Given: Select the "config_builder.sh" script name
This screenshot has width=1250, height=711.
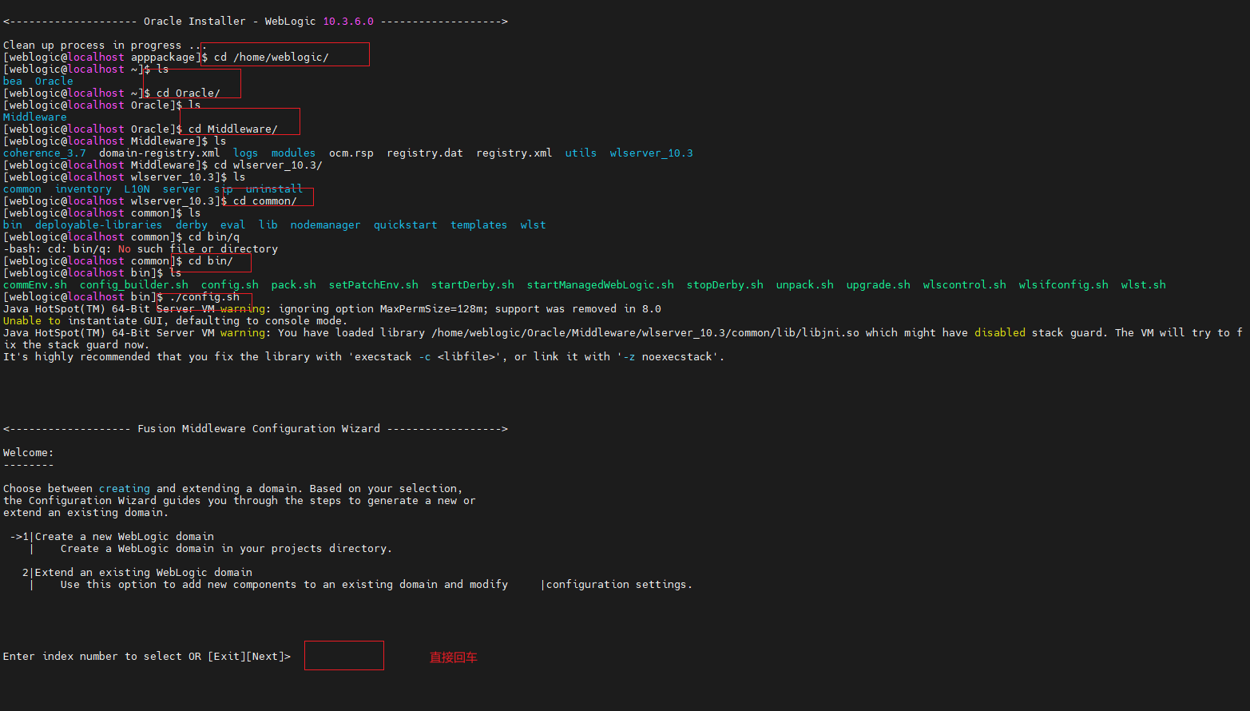Looking at the screenshot, I should tap(134, 285).
